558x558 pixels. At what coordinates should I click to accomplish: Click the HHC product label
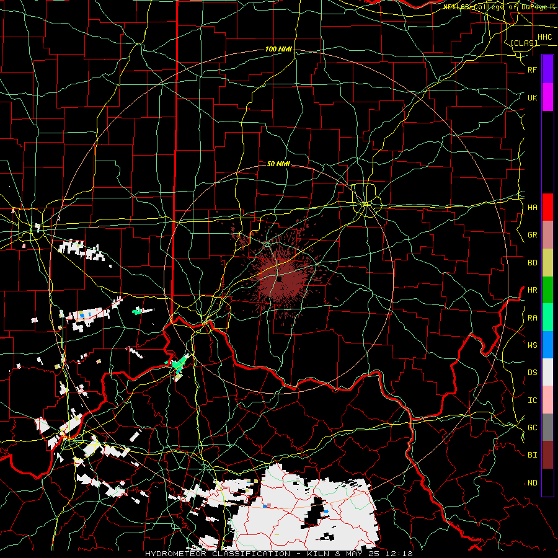[x=544, y=37]
